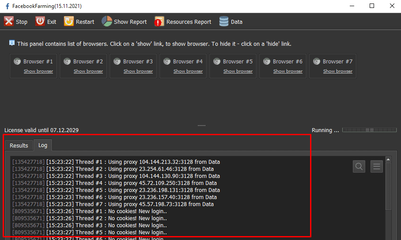
Task: Show browser for Browser #4
Action: click(188, 71)
